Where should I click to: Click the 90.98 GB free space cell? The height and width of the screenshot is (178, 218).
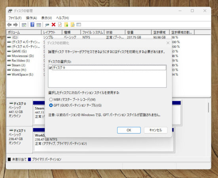pos(159,37)
